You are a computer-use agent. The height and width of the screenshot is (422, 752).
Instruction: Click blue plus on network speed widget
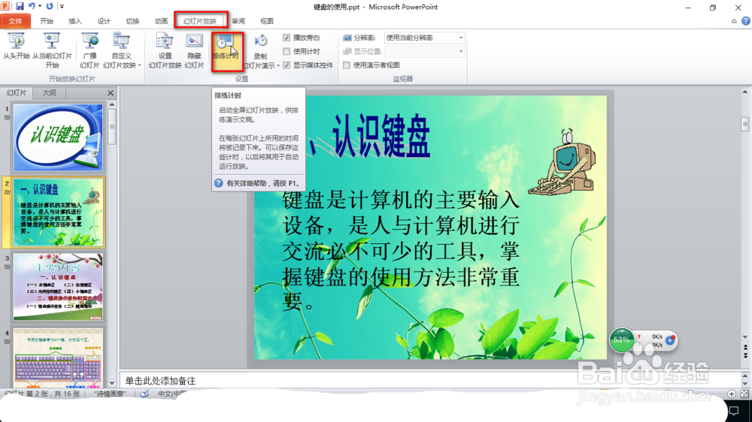click(x=670, y=340)
